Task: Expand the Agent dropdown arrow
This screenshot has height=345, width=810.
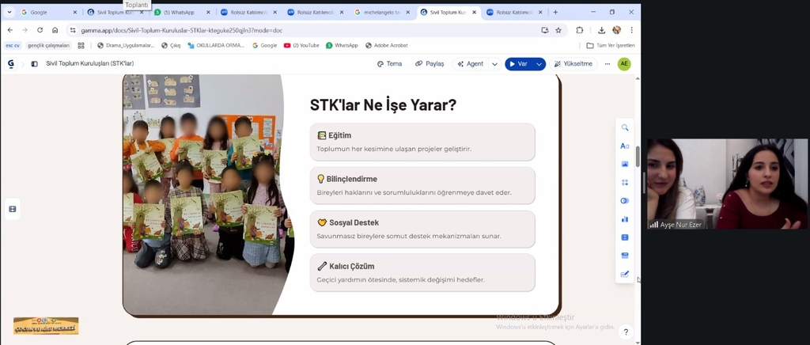Action: tap(495, 64)
